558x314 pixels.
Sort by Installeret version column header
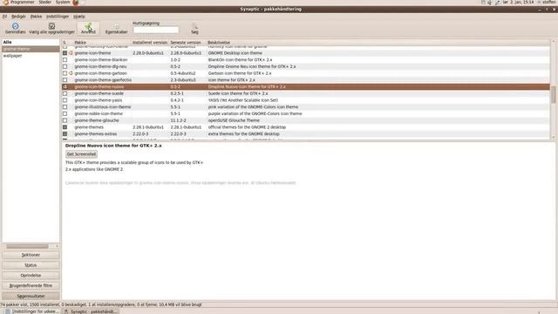click(x=150, y=43)
